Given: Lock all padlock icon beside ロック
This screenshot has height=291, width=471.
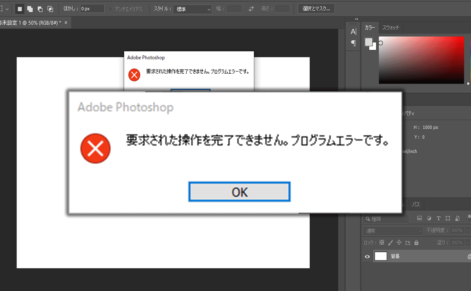Looking at the screenshot, I should pyautogui.click(x=416, y=242).
